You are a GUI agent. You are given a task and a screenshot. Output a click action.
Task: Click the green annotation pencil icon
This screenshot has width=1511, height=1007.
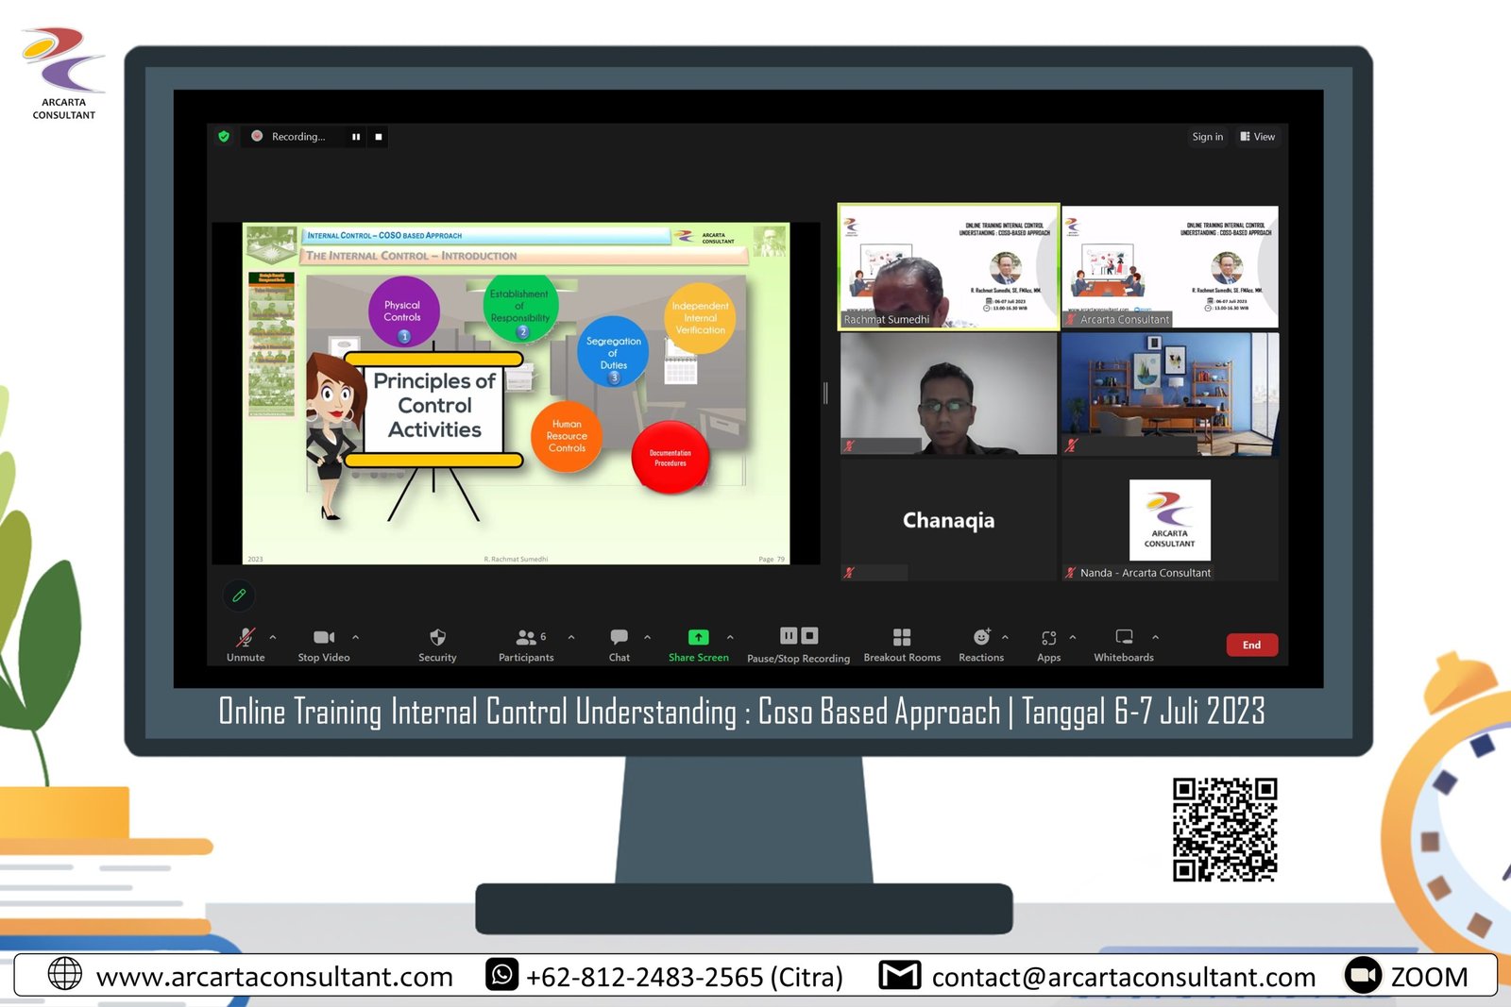[x=239, y=596]
